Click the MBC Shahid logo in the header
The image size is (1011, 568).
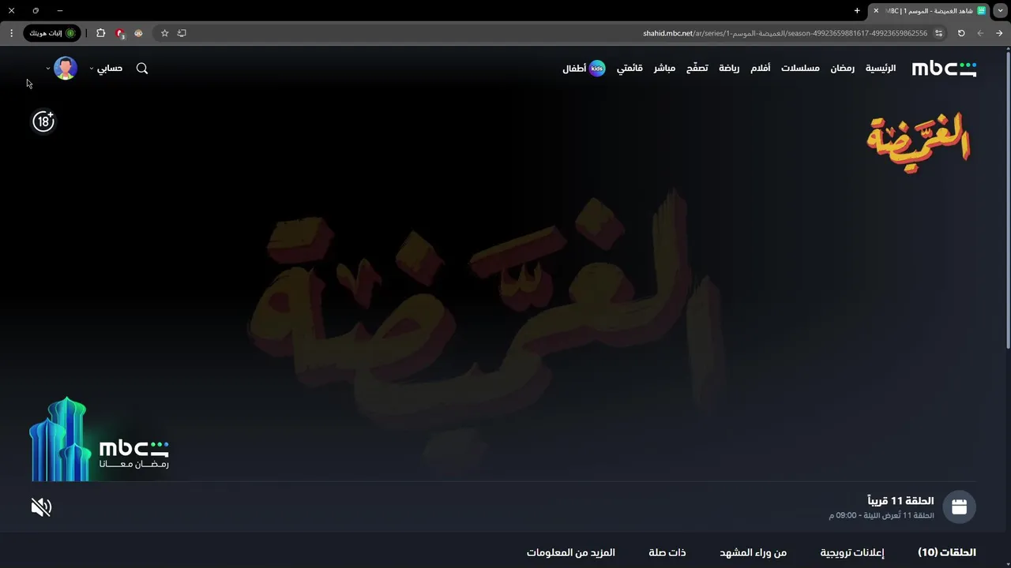coord(944,69)
